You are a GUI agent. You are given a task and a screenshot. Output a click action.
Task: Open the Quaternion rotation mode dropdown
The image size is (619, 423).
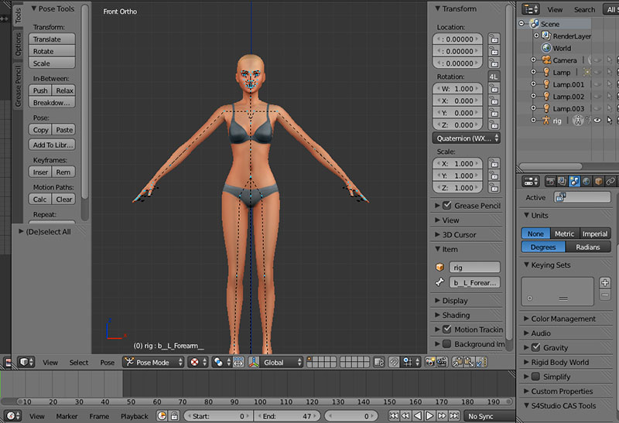click(465, 138)
